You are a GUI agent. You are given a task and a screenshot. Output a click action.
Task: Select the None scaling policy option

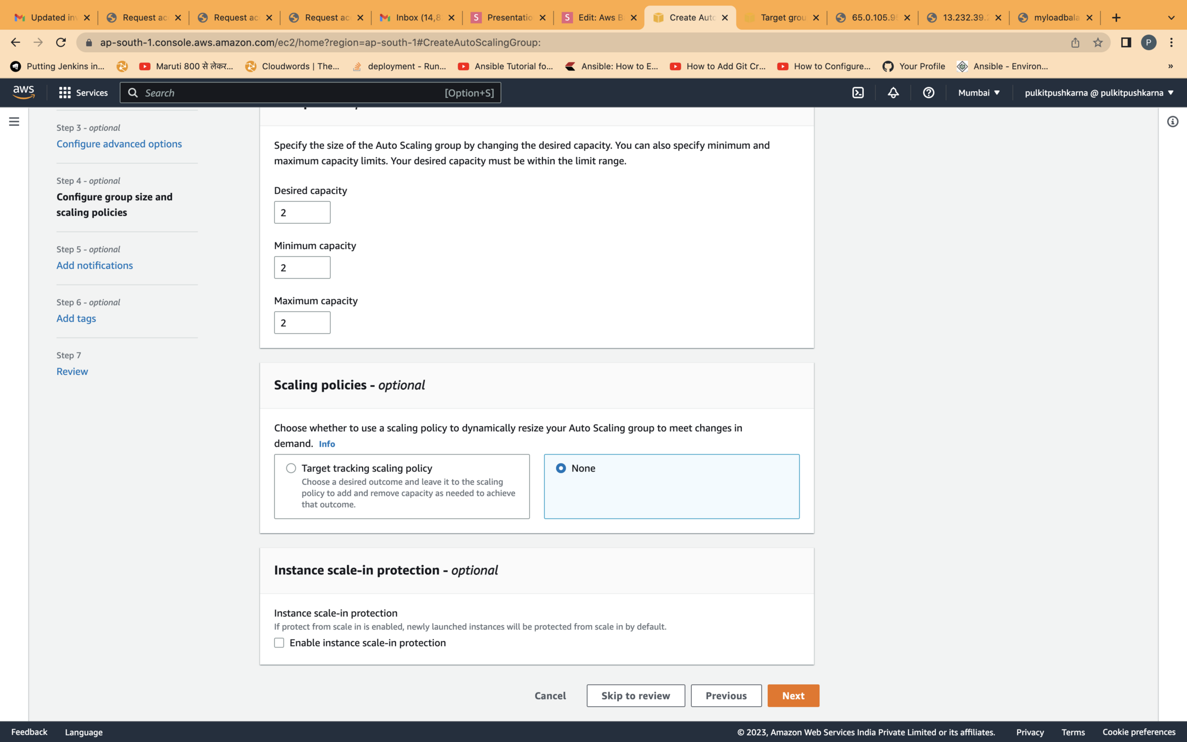(x=561, y=468)
